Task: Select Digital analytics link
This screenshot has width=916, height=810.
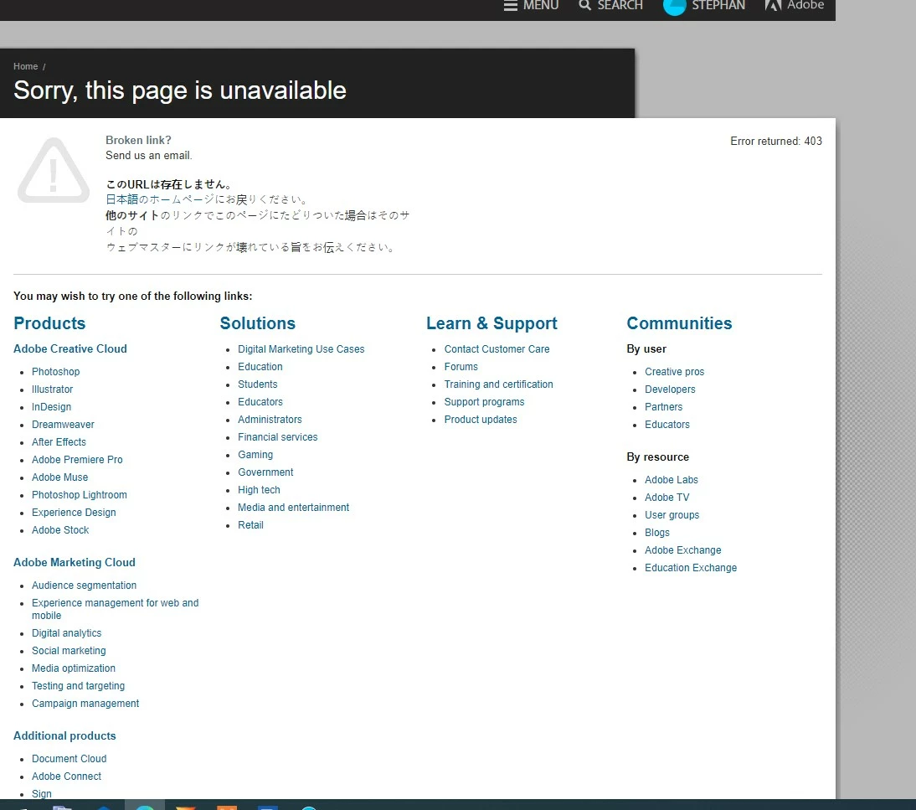Action: [x=67, y=633]
